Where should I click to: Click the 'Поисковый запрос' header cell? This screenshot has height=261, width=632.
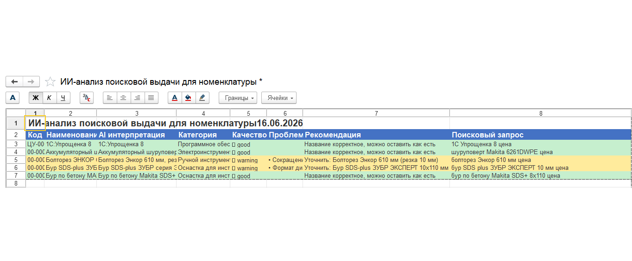coord(540,135)
